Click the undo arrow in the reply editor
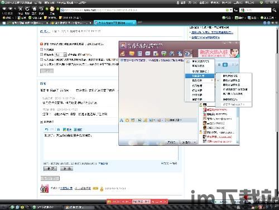279x210 pixels. [x=46, y=130]
